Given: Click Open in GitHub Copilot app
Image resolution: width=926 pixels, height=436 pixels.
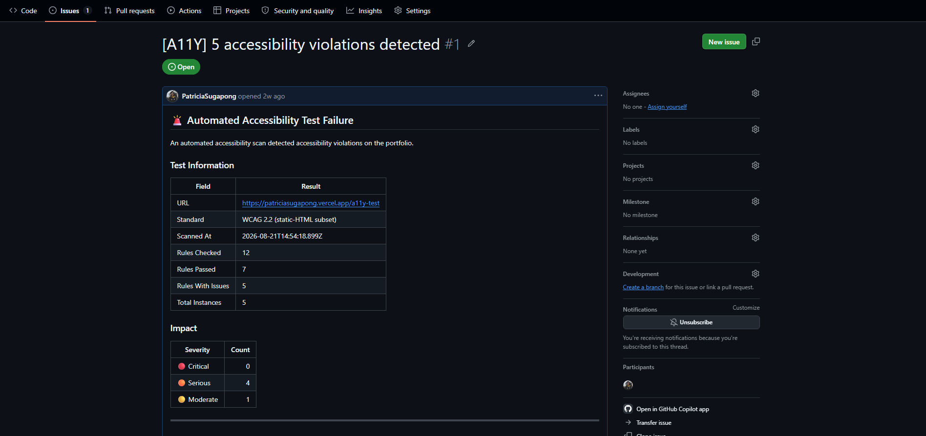Looking at the screenshot, I should (x=667, y=409).
